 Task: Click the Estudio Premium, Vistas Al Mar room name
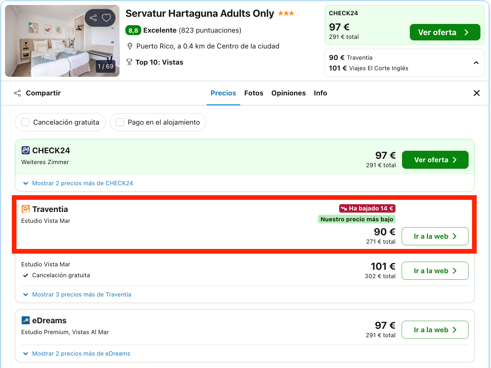click(x=65, y=332)
